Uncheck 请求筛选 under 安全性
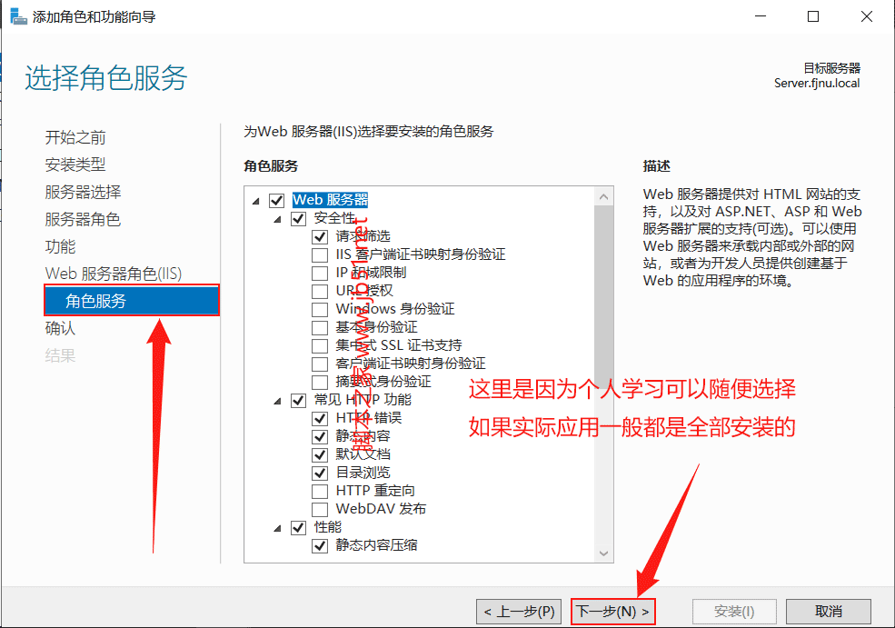Screen dimensions: 895x628 point(320,236)
